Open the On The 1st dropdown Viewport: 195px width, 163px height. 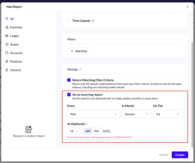pos(168,114)
